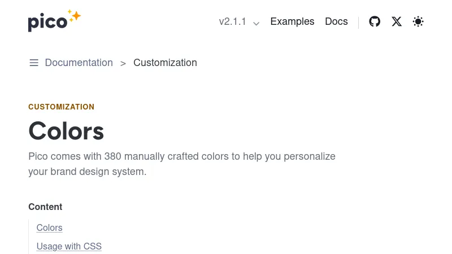Jump to the Colors content link
The image size is (452, 254).
(x=49, y=227)
